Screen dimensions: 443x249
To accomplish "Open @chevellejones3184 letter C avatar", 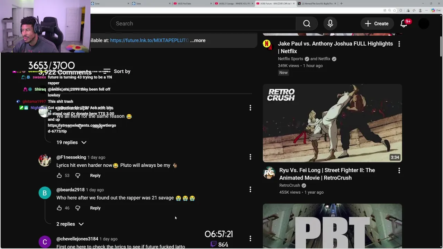I will (x=45, y=242).
